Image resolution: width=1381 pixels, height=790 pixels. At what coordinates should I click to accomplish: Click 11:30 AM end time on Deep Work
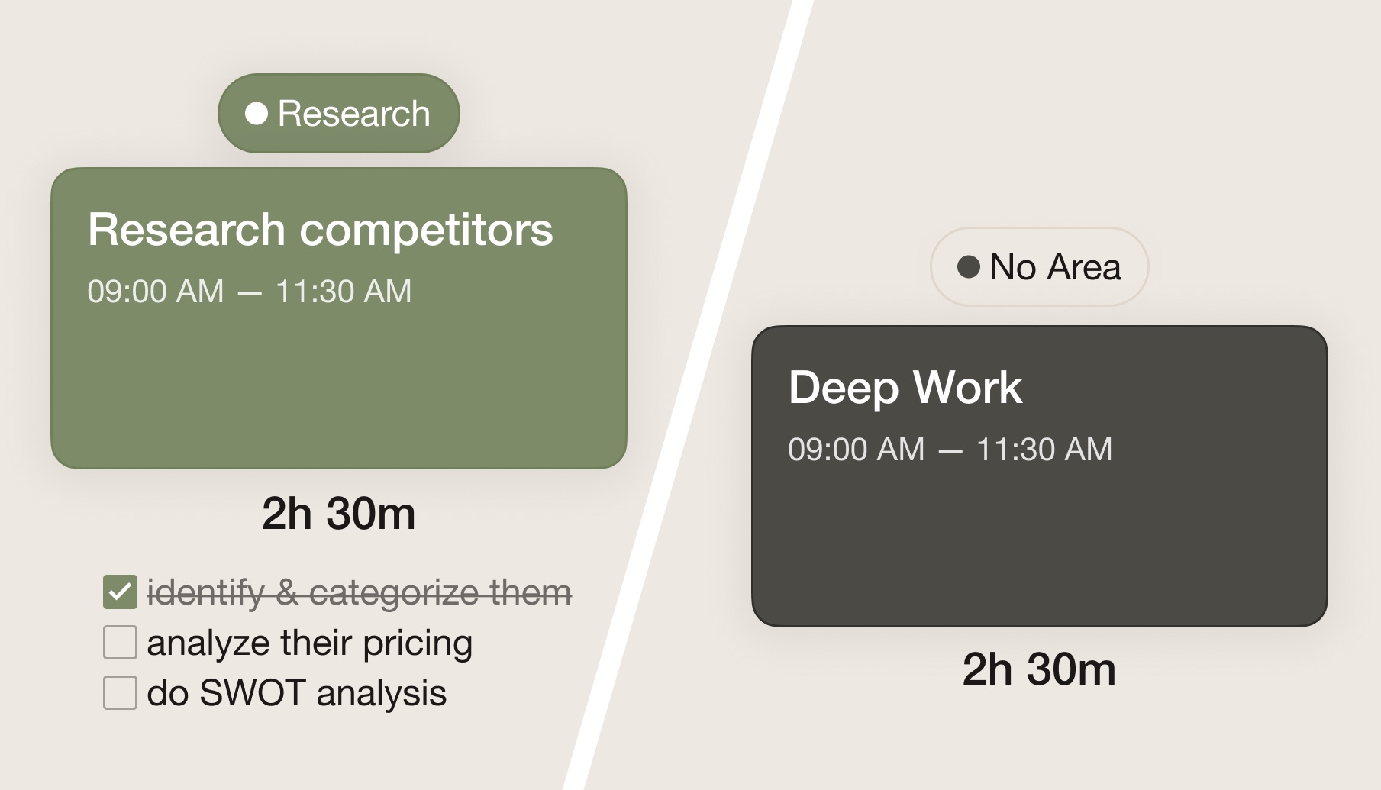click(1044, 450)
